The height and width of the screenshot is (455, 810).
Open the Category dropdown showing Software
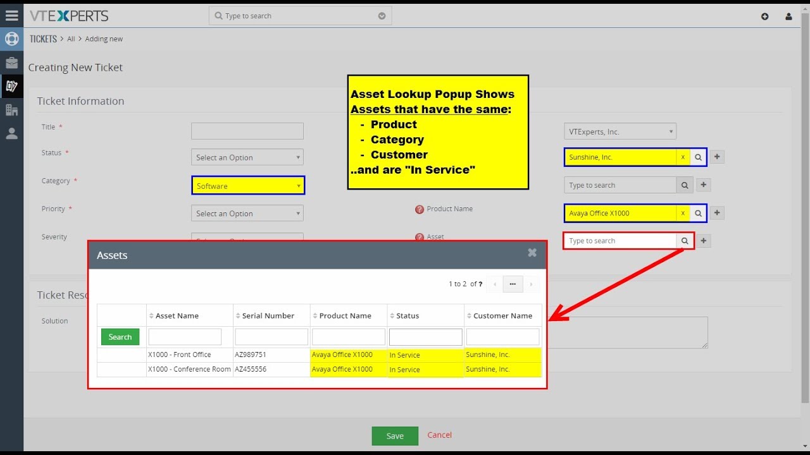(248, 186)
